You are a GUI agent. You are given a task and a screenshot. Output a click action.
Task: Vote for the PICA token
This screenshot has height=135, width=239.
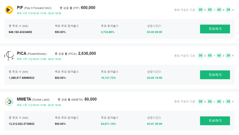click(x=215, y=75)
